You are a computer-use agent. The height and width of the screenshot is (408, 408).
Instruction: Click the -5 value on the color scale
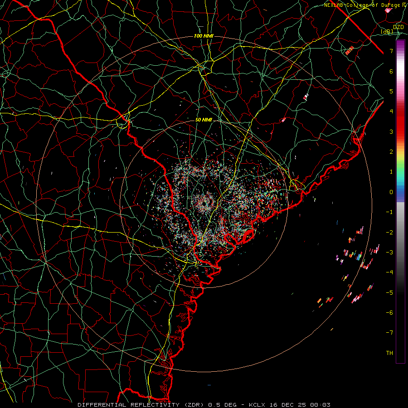tap(389, 292)
